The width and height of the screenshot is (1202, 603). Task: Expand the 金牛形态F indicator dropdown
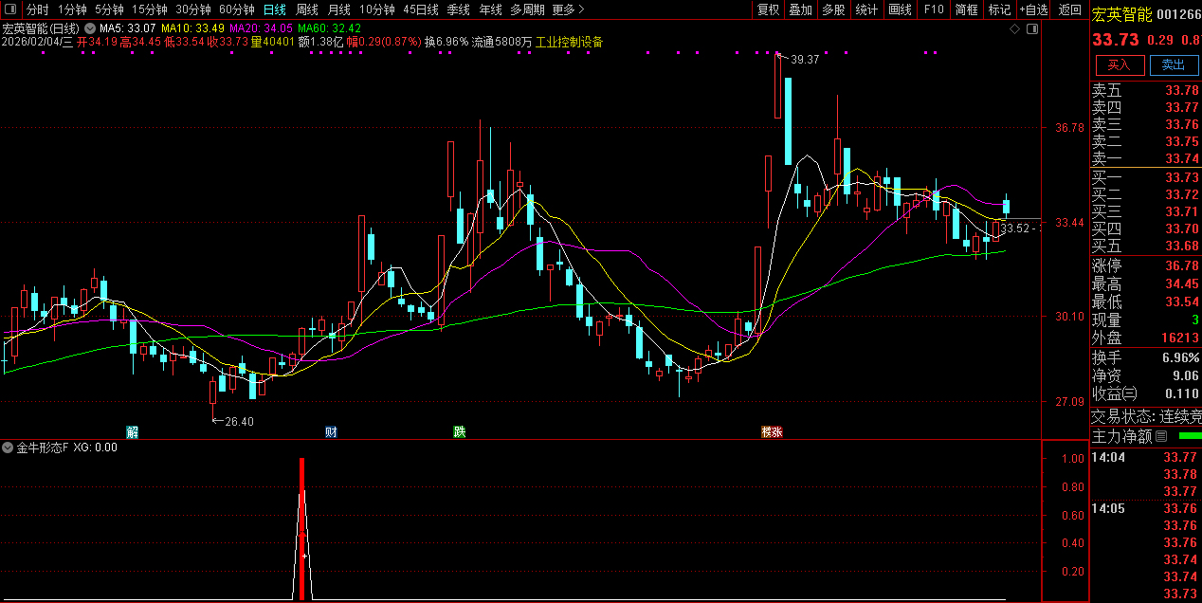(9, 448)
